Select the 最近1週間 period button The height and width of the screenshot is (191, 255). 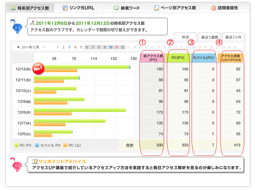(209, 37)
